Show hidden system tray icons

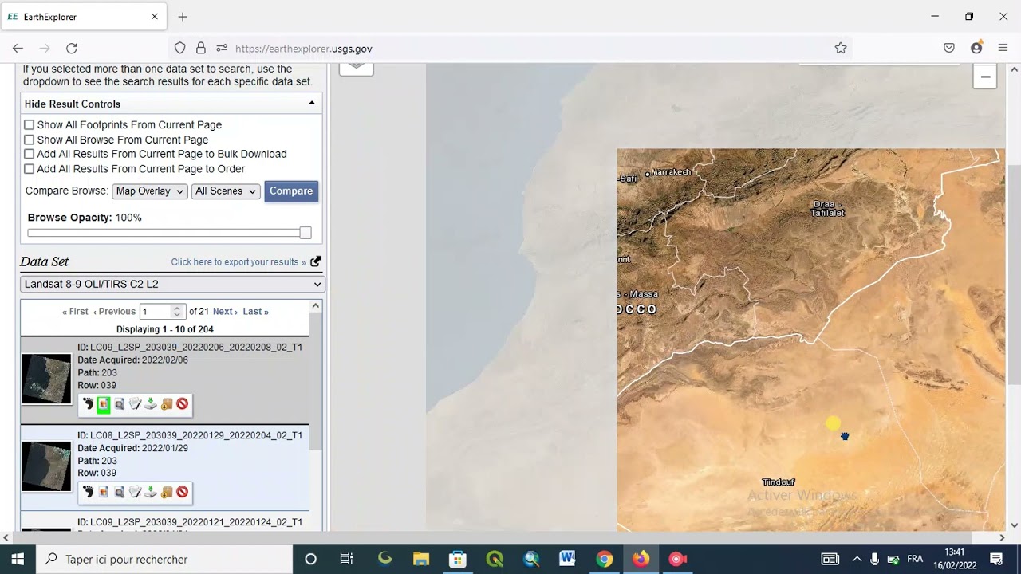coord(857,559)
